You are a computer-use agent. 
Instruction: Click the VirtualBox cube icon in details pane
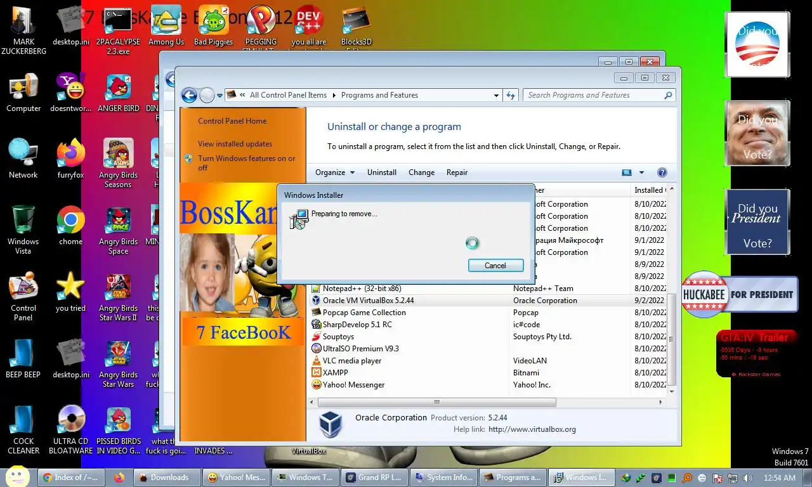point(331,424)
